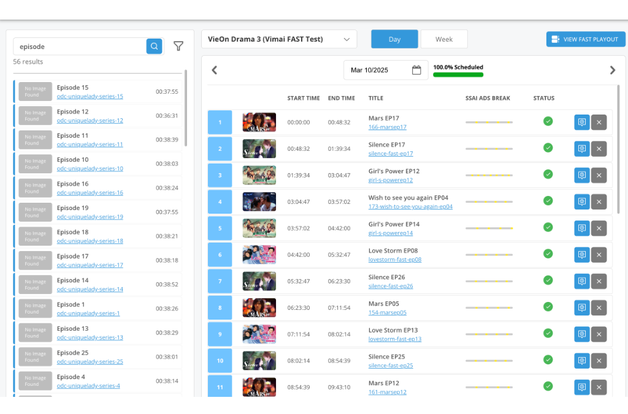The image size is (628, 414).
Task: Open the filter funnel icon
Action: coord(178,47)
